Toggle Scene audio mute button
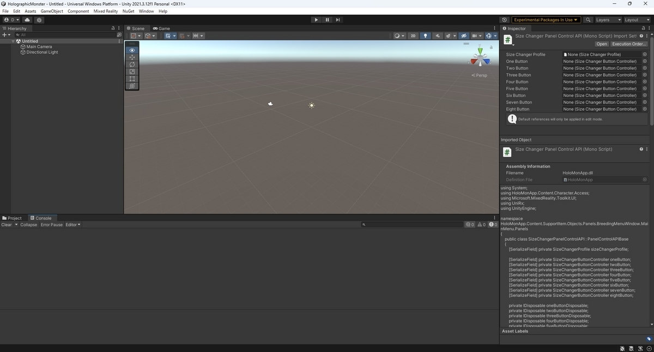654x352 pixels. click(438, 36)
